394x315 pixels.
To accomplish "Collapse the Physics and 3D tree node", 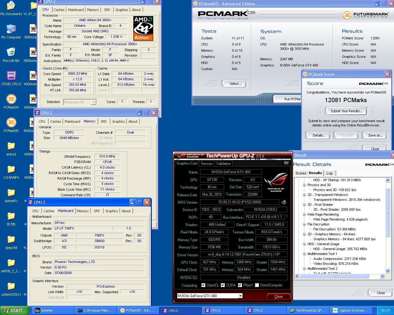I will [x=304, y=185].
